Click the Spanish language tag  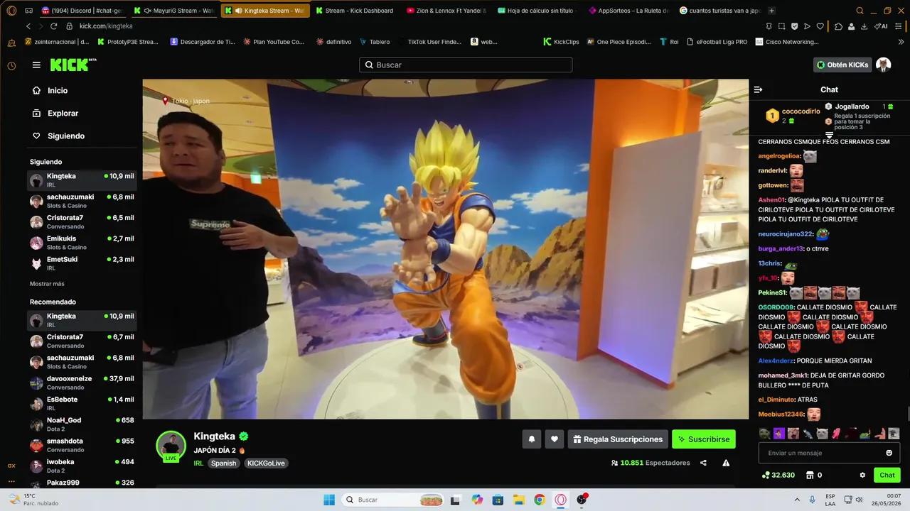click(x=223, y=463)
